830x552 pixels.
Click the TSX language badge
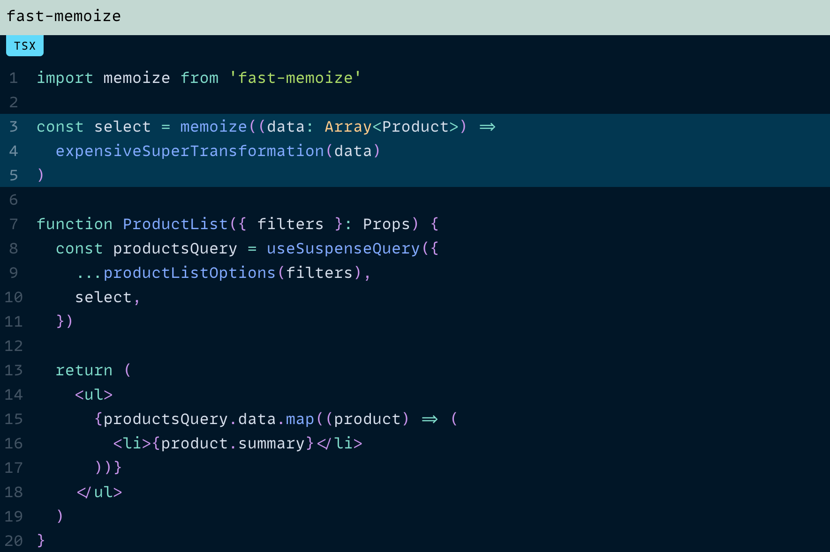[25, 46]
